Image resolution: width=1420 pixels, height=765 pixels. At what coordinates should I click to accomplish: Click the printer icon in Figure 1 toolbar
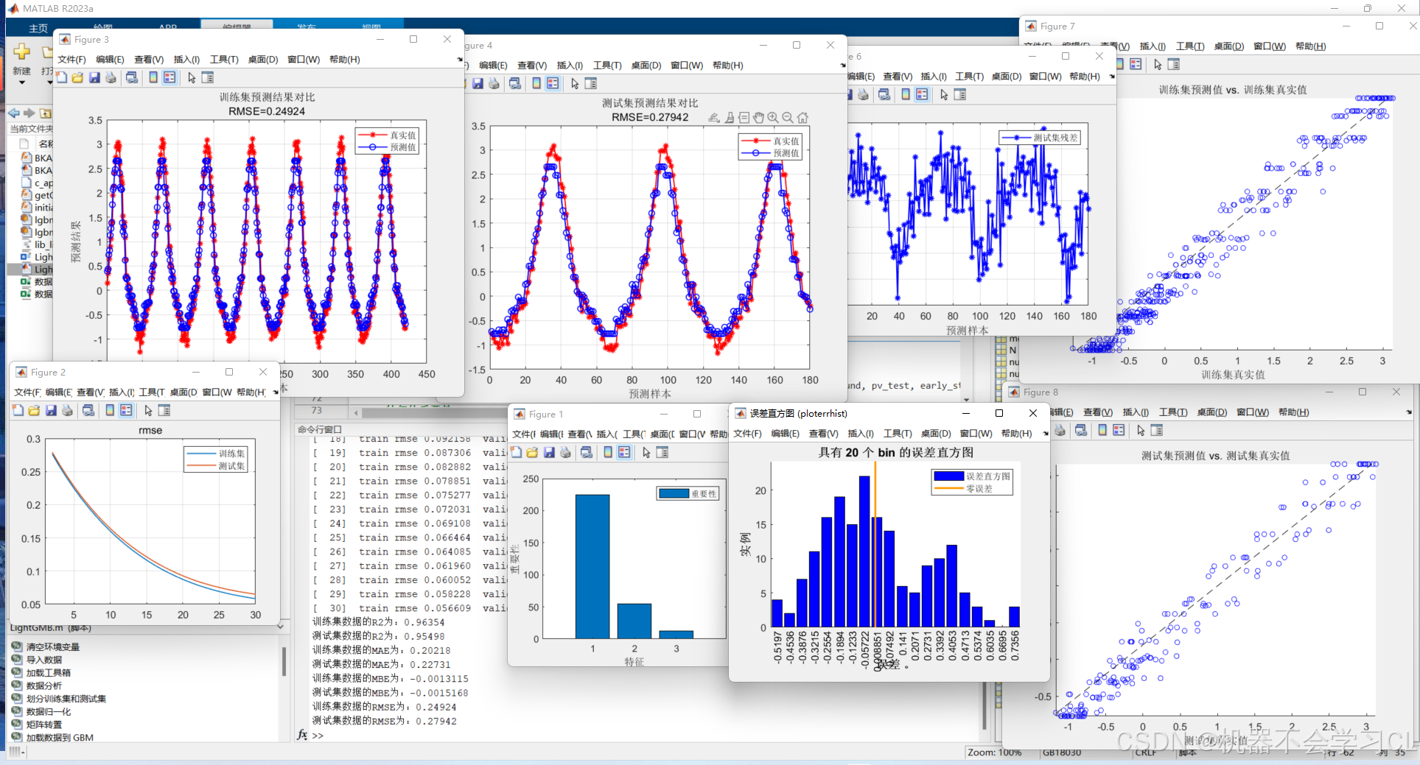[565, 453]
